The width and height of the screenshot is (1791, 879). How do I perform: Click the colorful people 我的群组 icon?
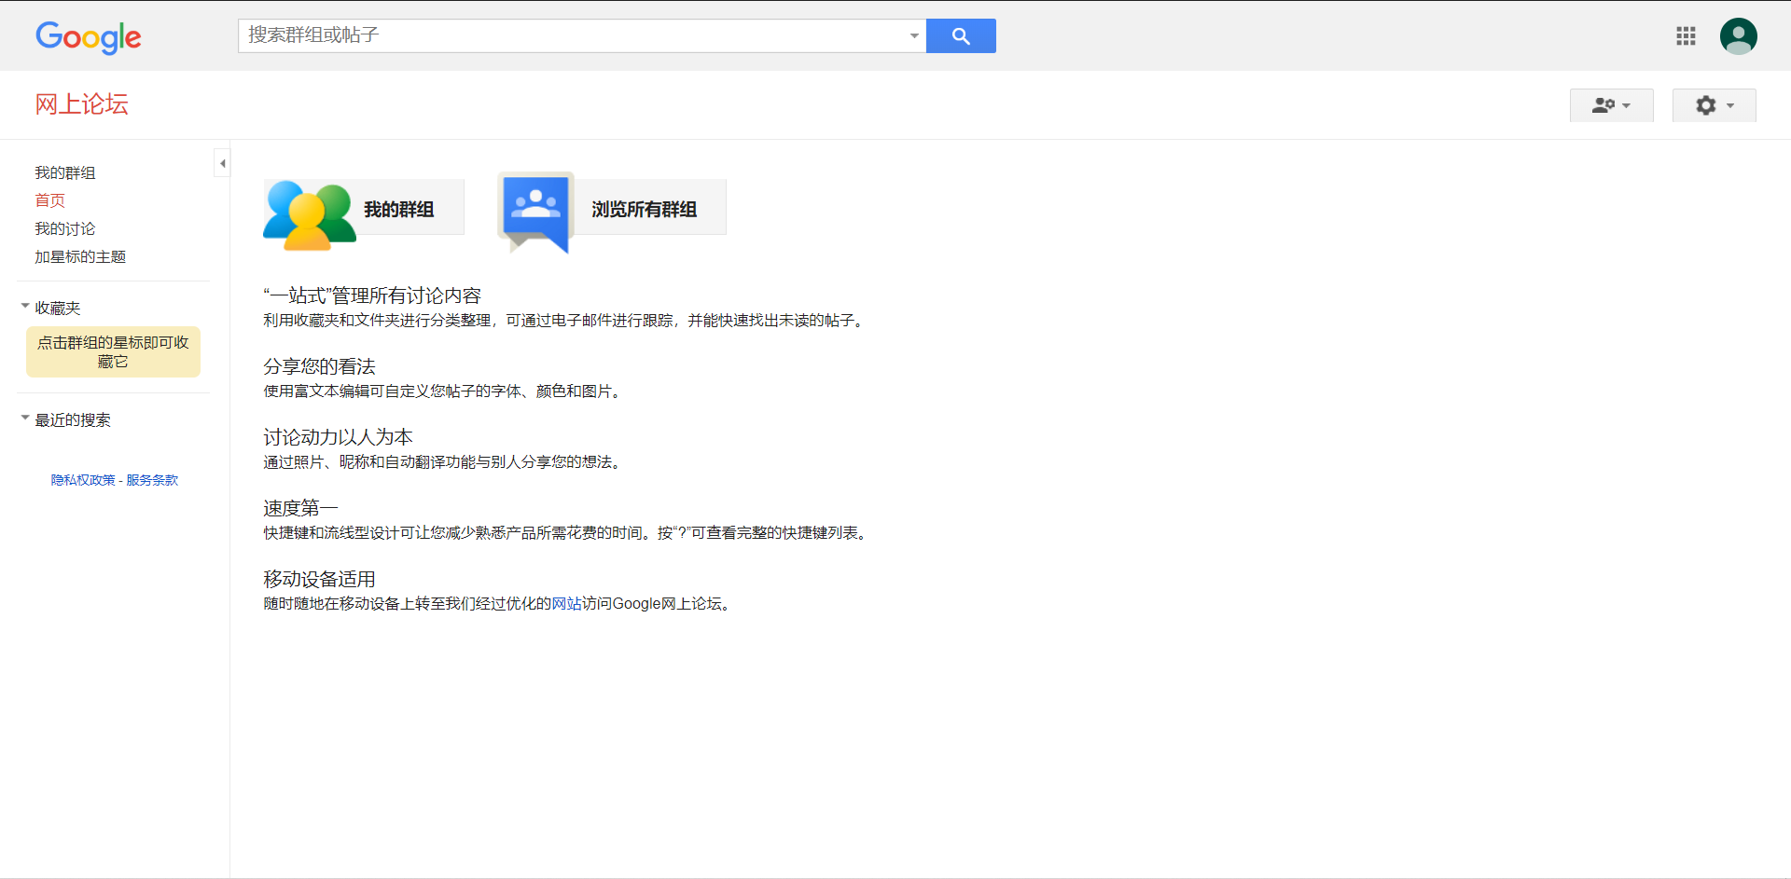(x=310, y=216)
